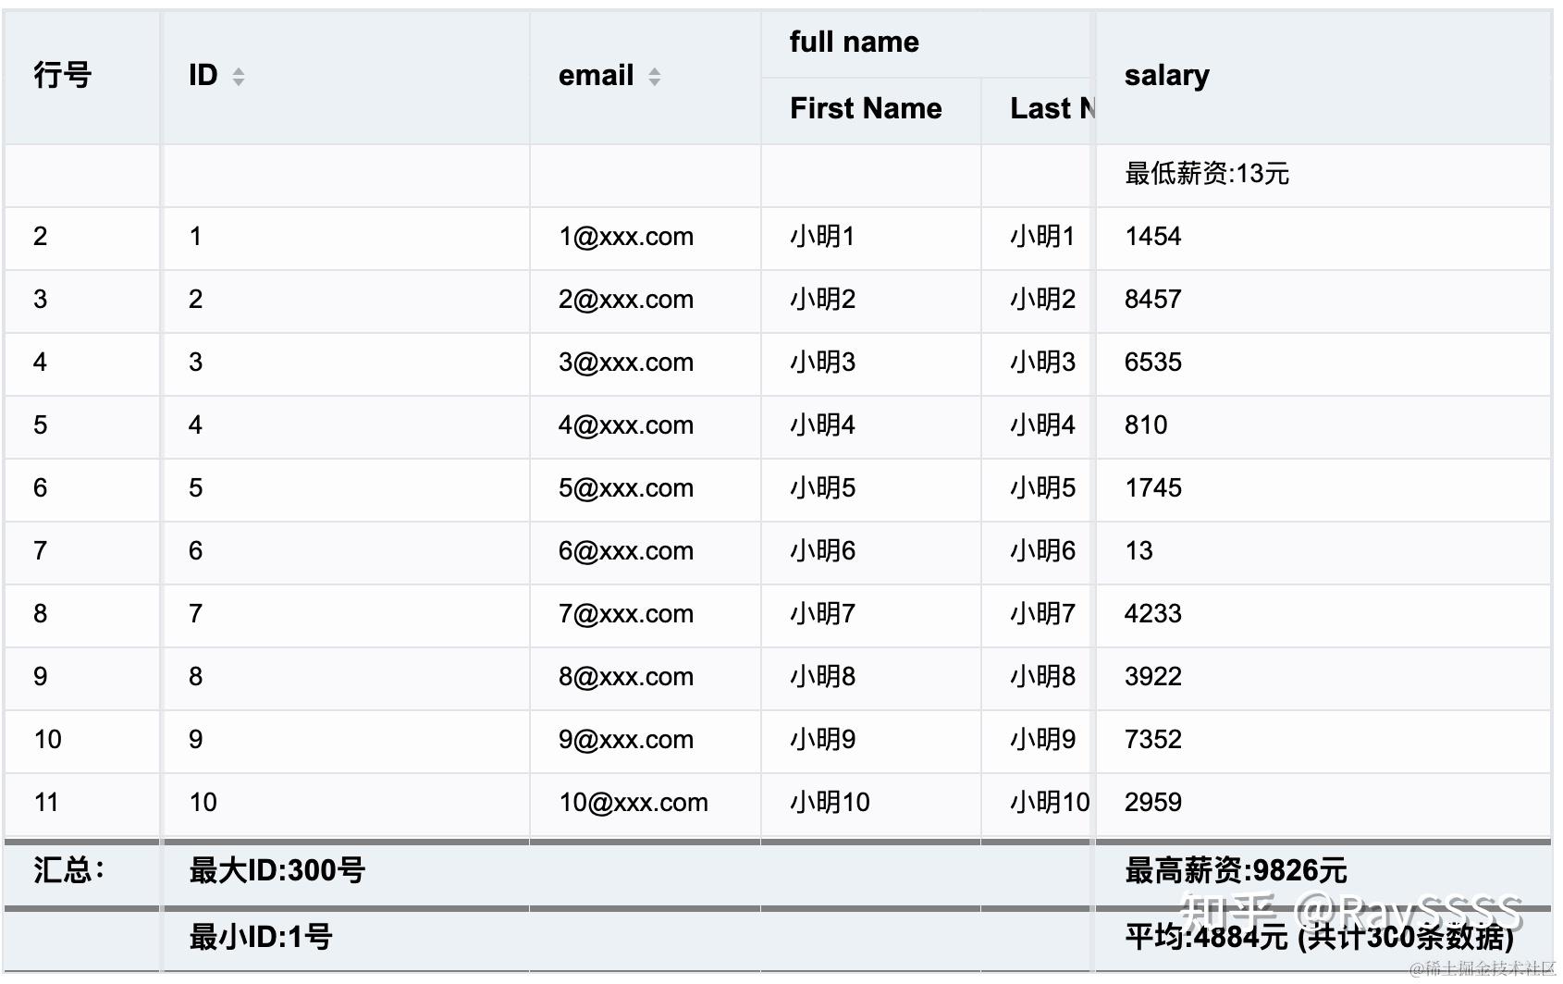The width and height of the screenshot is (1563, 984).
Task: Click the 最高薪资:9826元 summary cell
Action: [x=1235, y=870]
